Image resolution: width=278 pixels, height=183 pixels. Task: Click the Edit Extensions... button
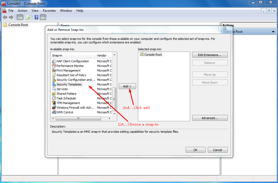point(210,55)
